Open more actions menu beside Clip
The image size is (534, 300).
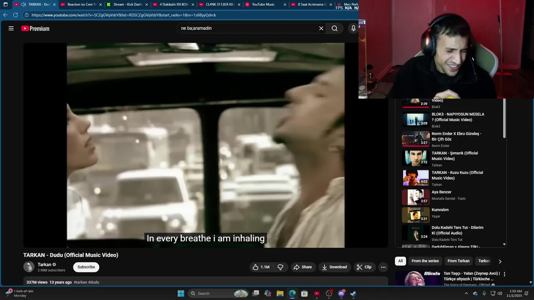tap(383, 267)
